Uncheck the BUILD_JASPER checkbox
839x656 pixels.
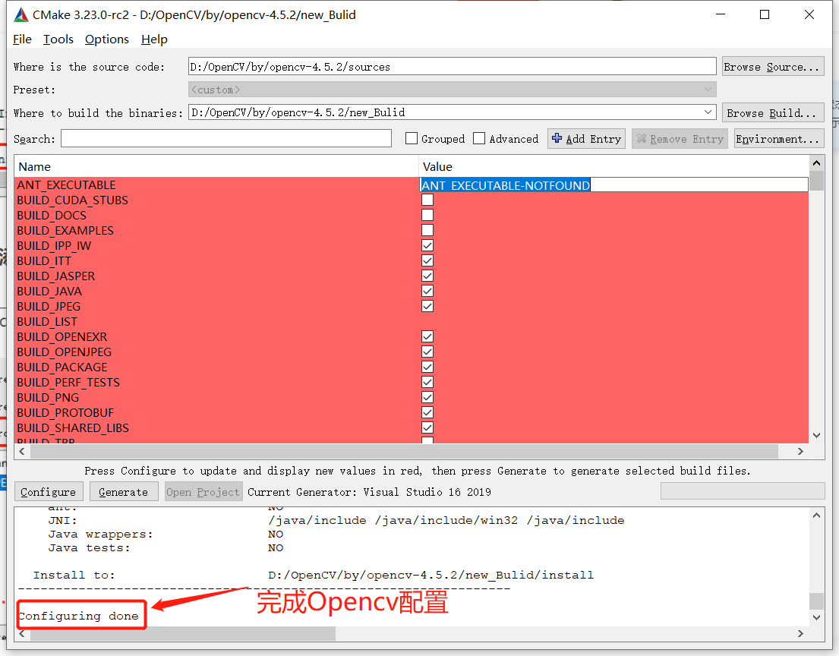pyautogui.click(x=427, y=276)
